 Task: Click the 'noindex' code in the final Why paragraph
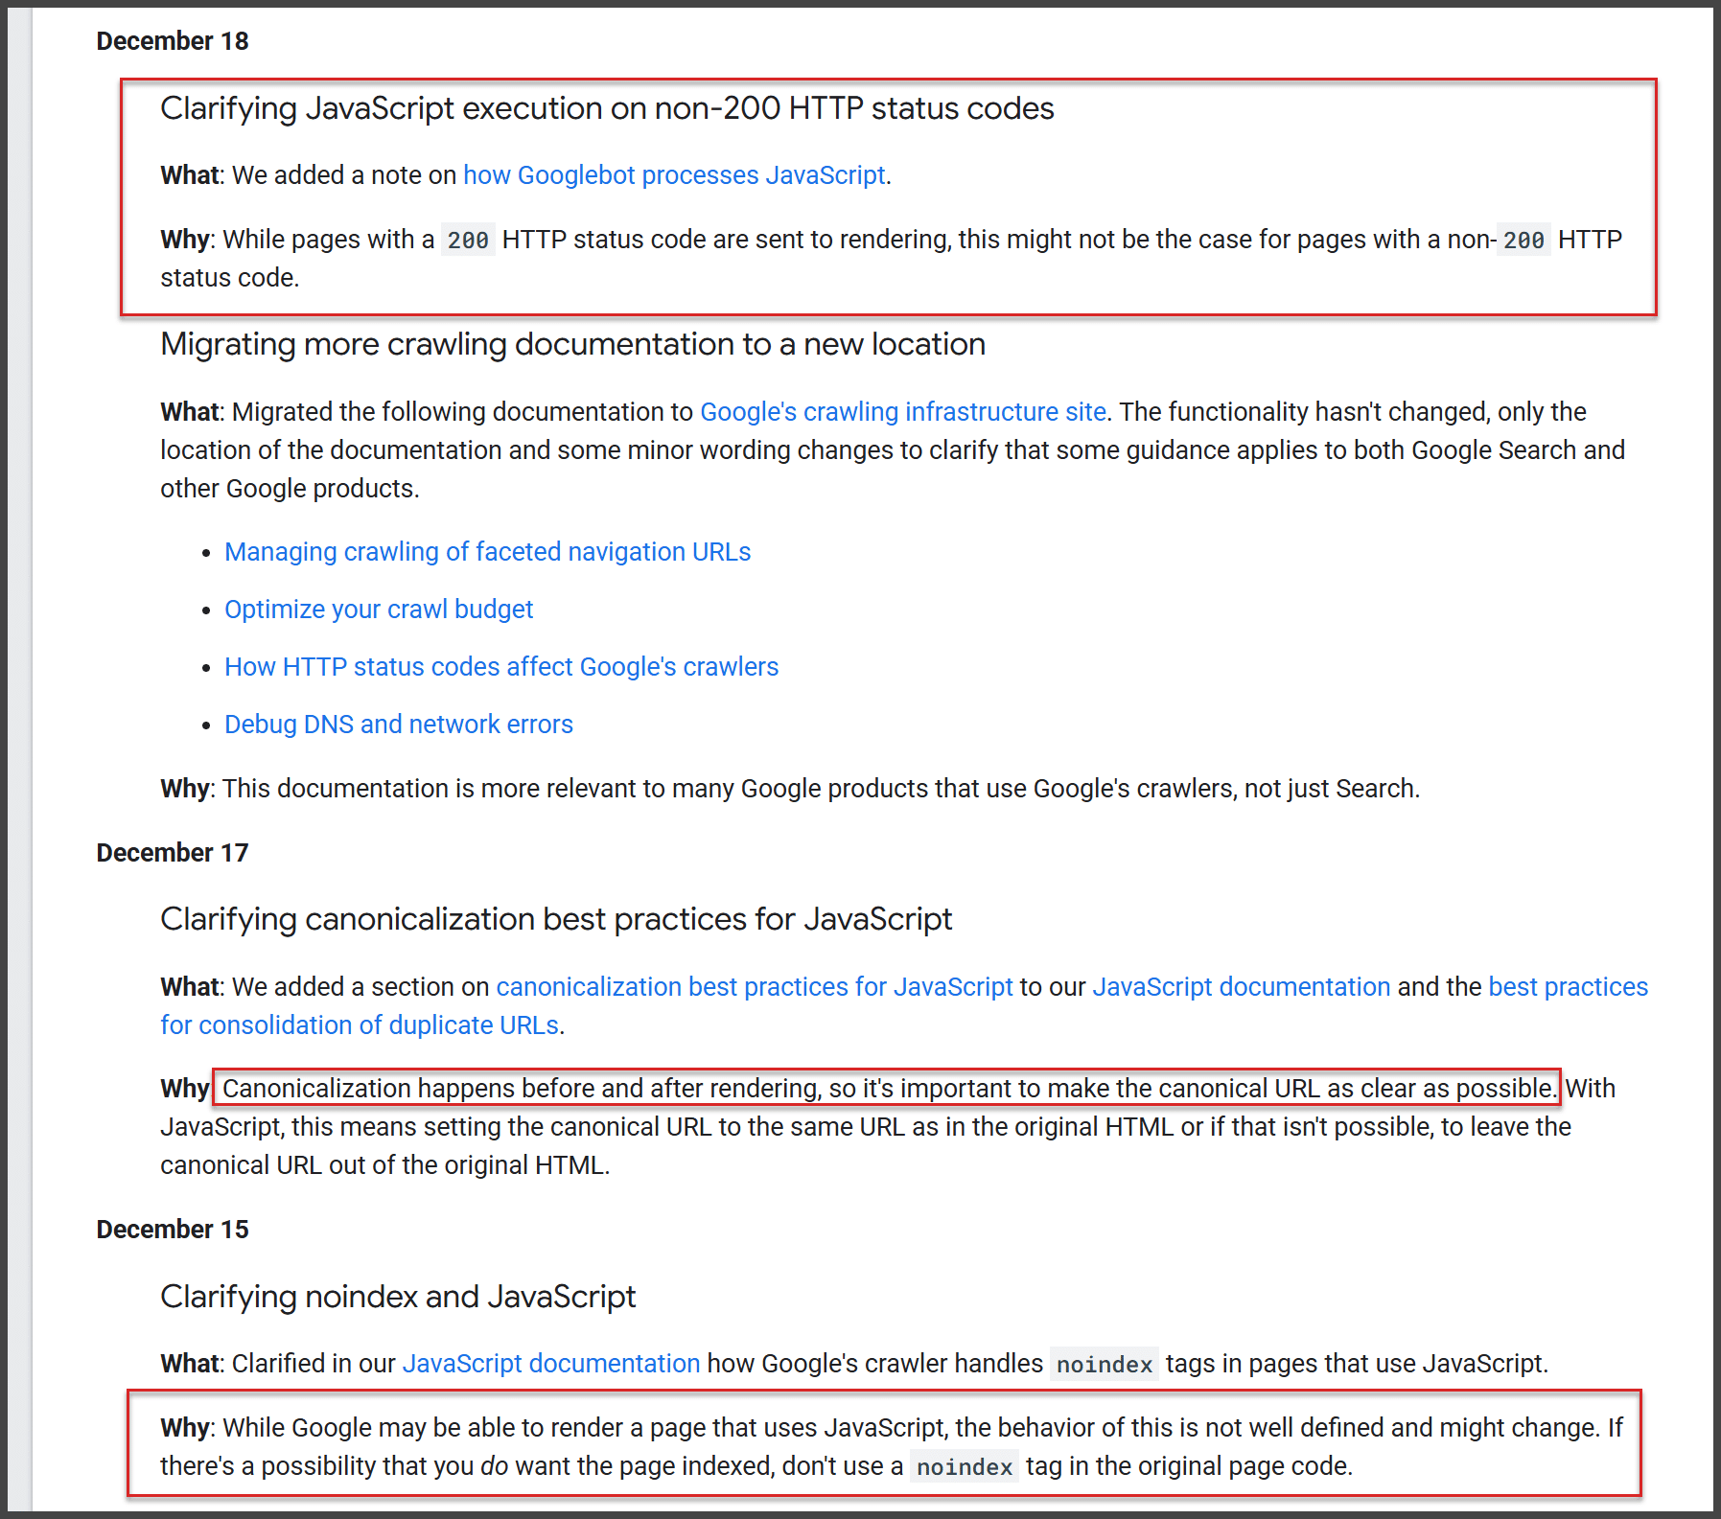[x=965, y=1467]
